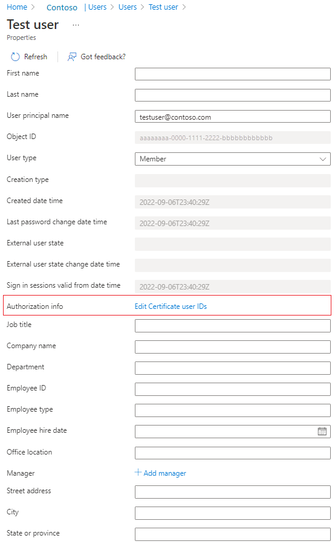Click the Home breadcrumb link

[x=17, y=7]
